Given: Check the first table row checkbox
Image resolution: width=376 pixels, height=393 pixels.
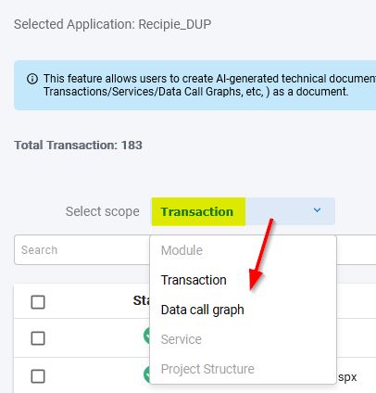Looking at the screenshot, I should point(38,338).
